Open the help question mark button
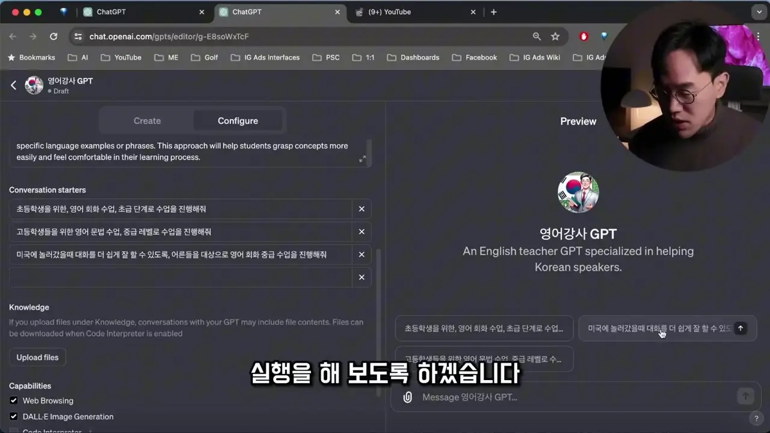770x433 pixels. tap(756, 418)
